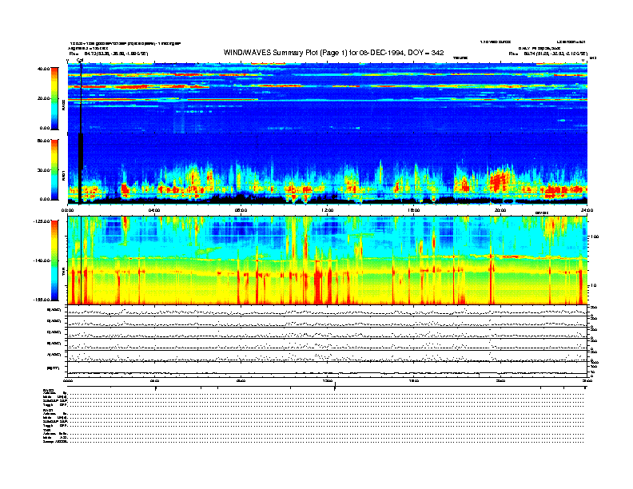
Task: Click the vertical RAD2 panel axis label
Action: click(63, 105)
